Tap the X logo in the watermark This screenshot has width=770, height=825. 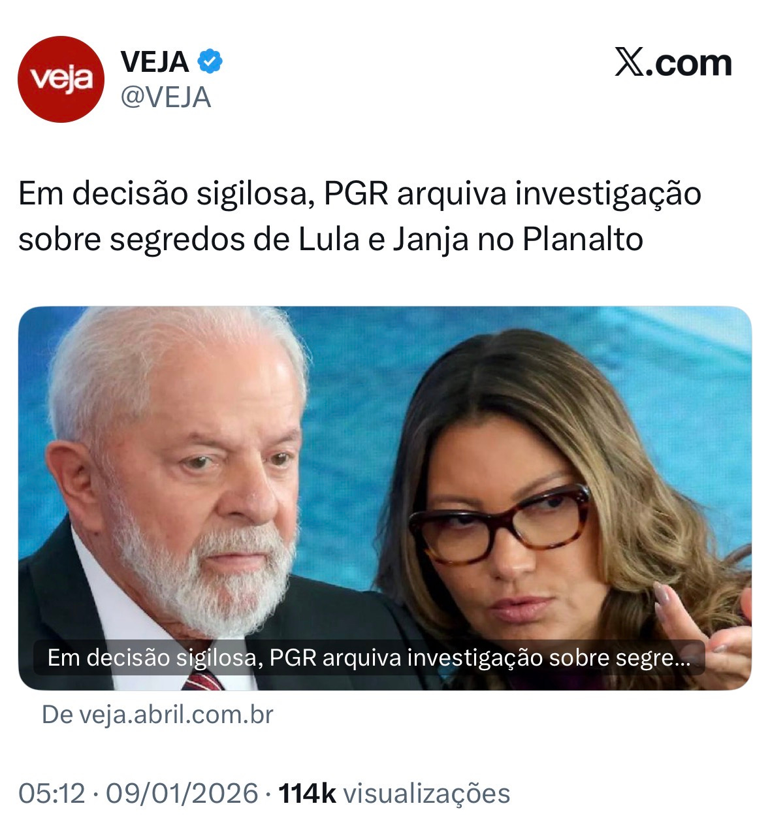click(x=629, y=63)
